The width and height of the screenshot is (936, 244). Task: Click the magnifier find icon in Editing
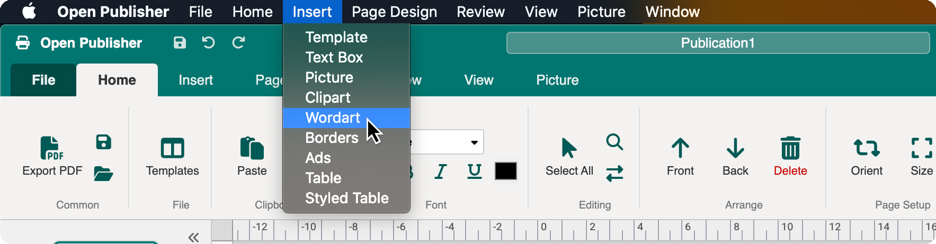(614, 142)
